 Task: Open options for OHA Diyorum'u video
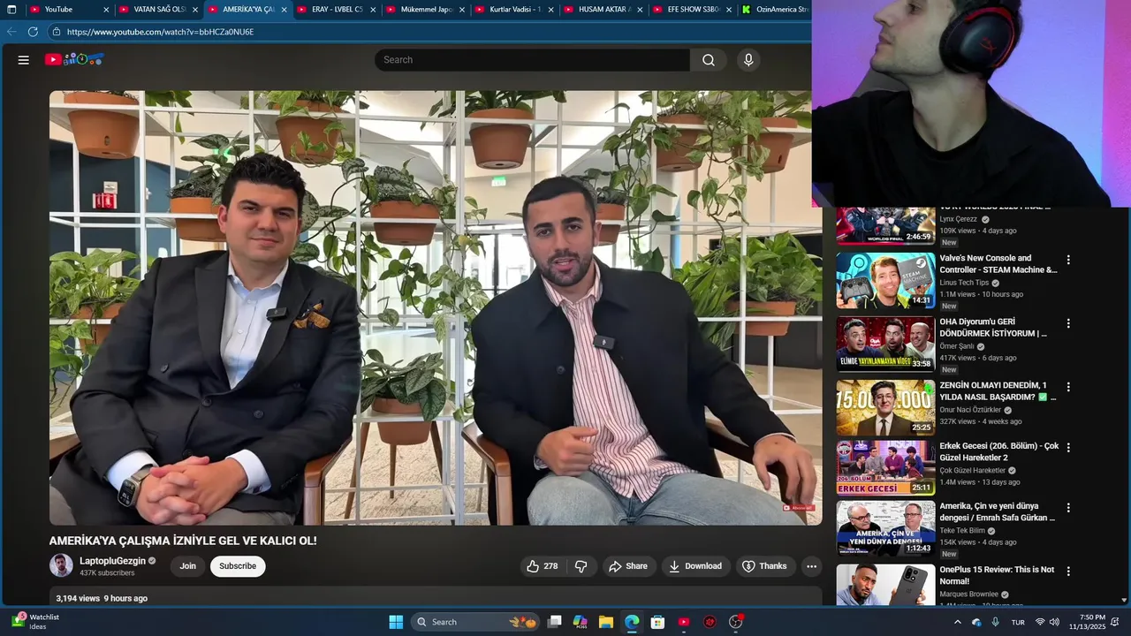click(1068, 323)
